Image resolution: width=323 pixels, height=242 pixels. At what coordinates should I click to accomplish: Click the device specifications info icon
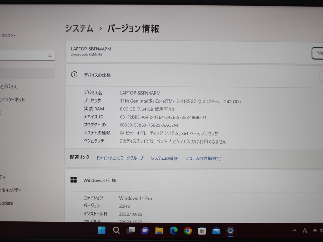point(74,75)
